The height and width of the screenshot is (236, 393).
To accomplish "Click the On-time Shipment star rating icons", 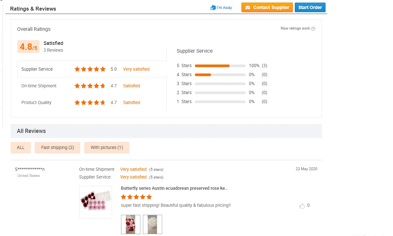I will (x=90, y=86).
